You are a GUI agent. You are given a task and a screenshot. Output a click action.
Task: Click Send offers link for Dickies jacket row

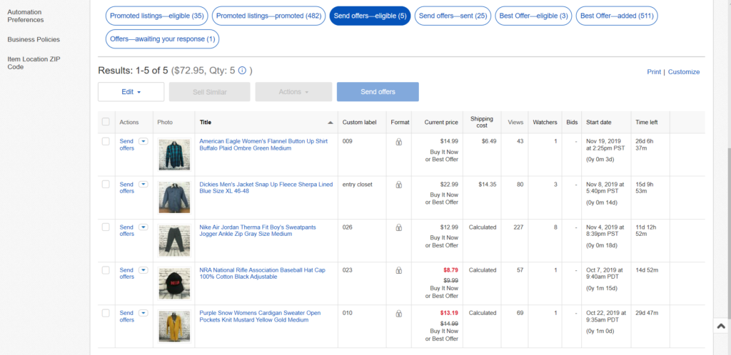coord(127,187)
